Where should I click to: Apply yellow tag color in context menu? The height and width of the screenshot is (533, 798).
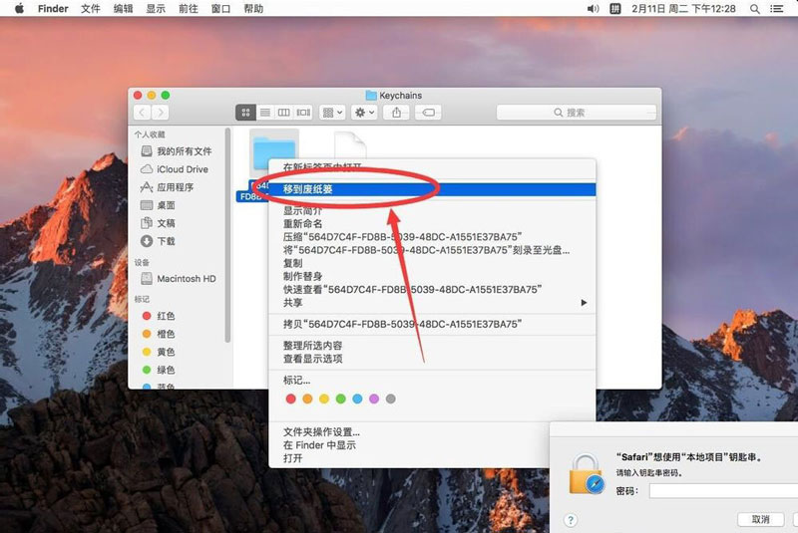(324, 399)
